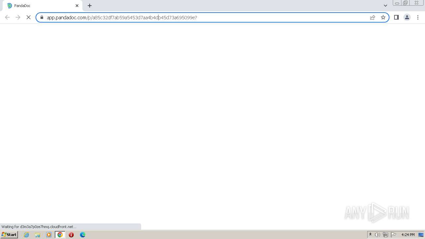This screenshot has width=425, height=239.
Task: View site information via lock icon
Action: coord(42,17)
